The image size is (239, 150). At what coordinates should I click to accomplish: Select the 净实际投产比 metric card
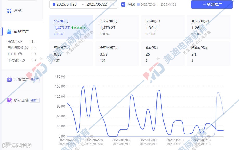[117, 53]
